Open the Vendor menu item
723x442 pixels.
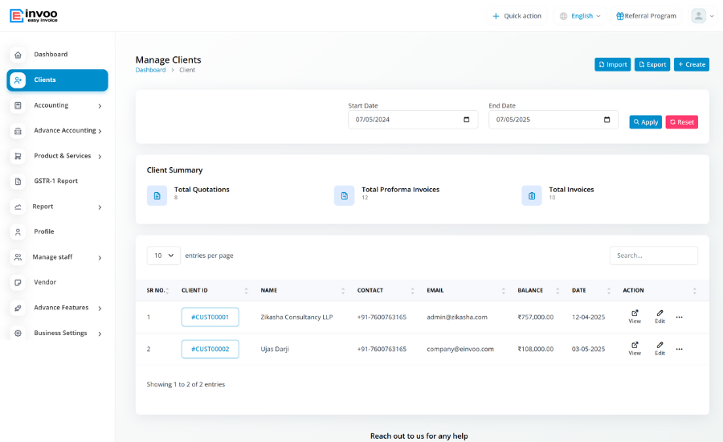point(57,282)
